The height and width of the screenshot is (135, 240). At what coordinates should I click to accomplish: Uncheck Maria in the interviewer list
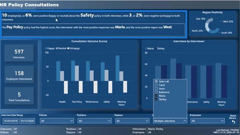[156, 96]
